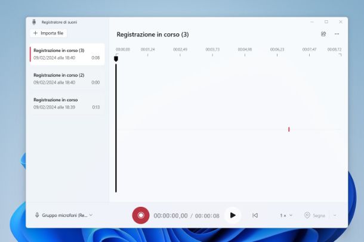The image size is (364, 242).
Task: Click the Segna marker button
Action: pos(315,215)
